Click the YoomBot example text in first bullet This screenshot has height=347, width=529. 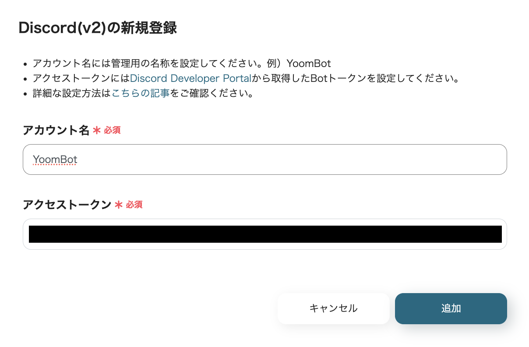[308, 64]
